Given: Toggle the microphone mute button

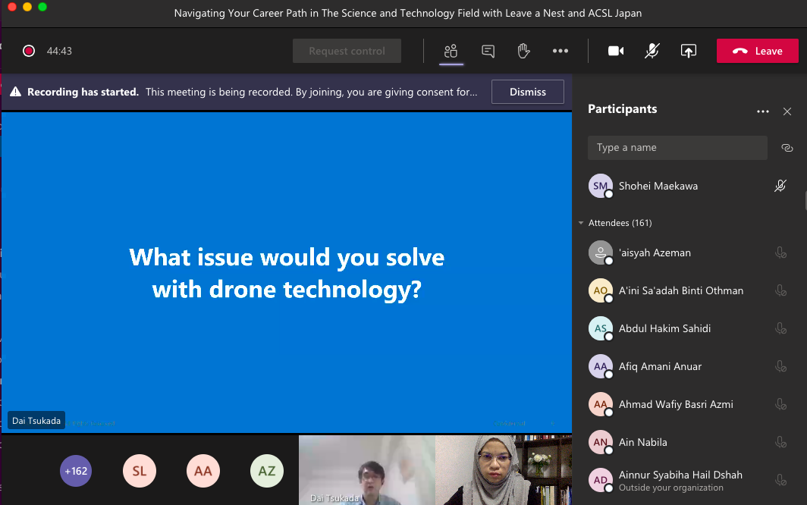Looking at the screenshot, I should (x=652, y=51).
